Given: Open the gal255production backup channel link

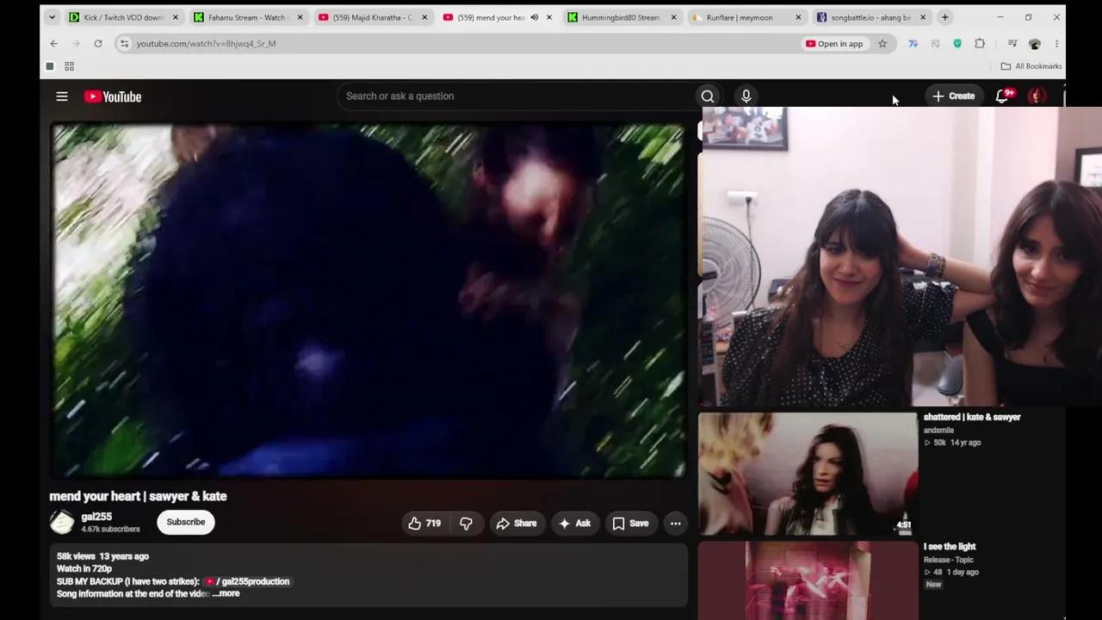Looking at the screenshot, I should pos(248,581).
